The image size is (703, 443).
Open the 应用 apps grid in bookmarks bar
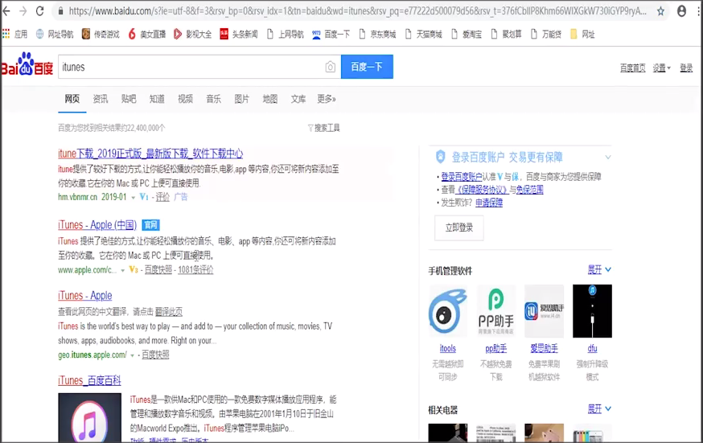tap(14, 35)
